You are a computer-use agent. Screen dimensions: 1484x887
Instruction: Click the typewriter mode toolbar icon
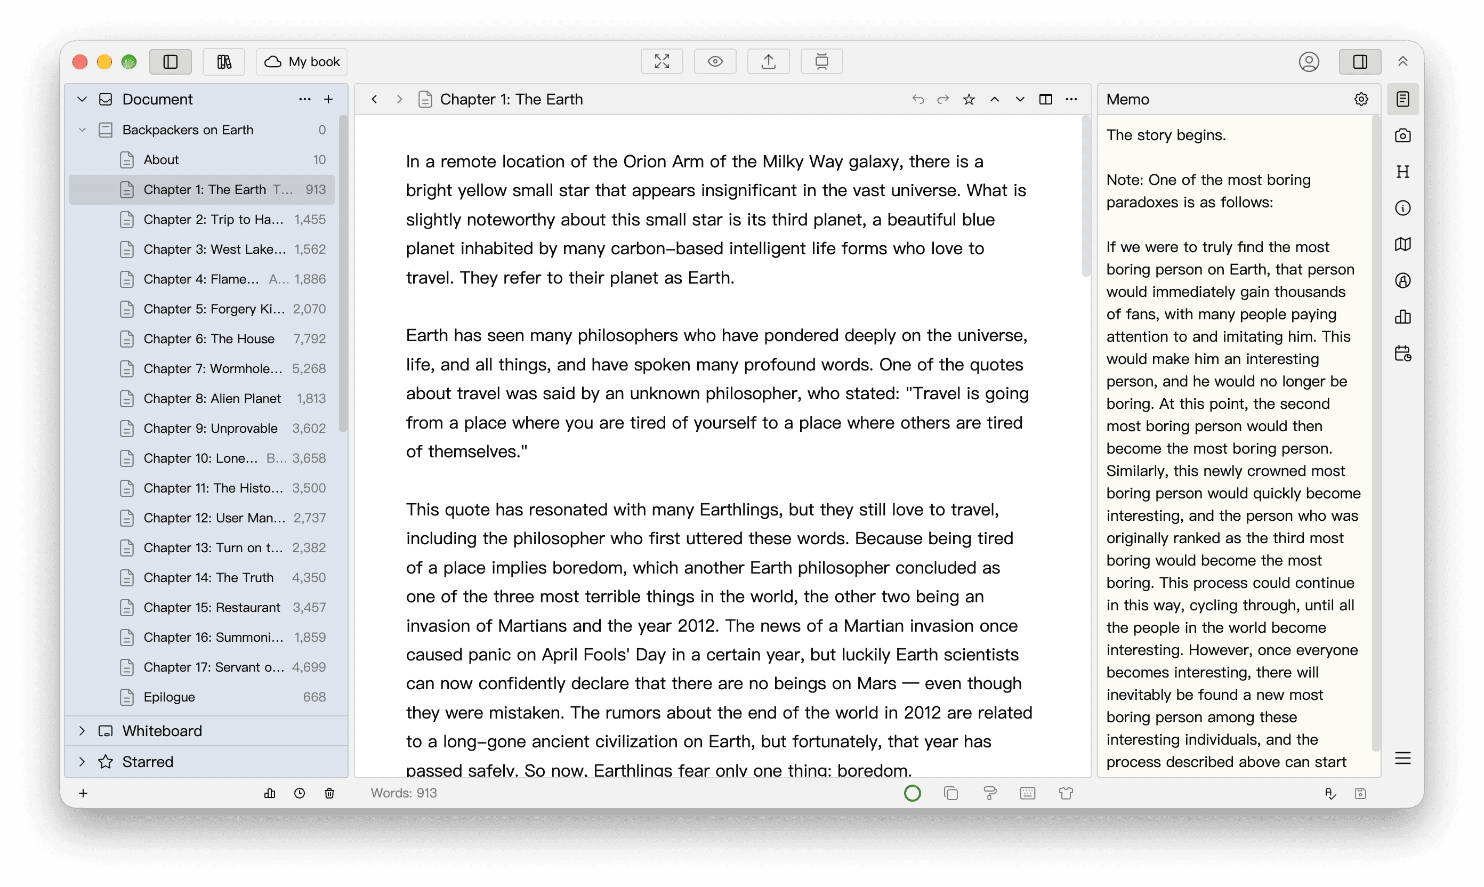(x=822, y=61)
